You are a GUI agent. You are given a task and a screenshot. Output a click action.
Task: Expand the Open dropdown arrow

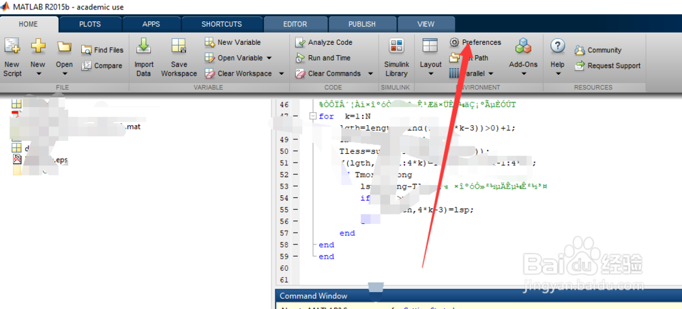[x=64, y=74]
